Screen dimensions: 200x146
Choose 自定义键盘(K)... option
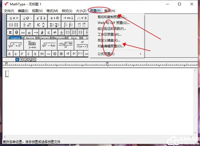pos(109,40)
